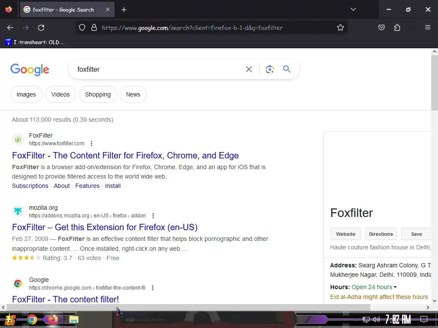Click the mozilla.org result favicon
The width and height of the screenshot is (438, 328).
point(18,211)
